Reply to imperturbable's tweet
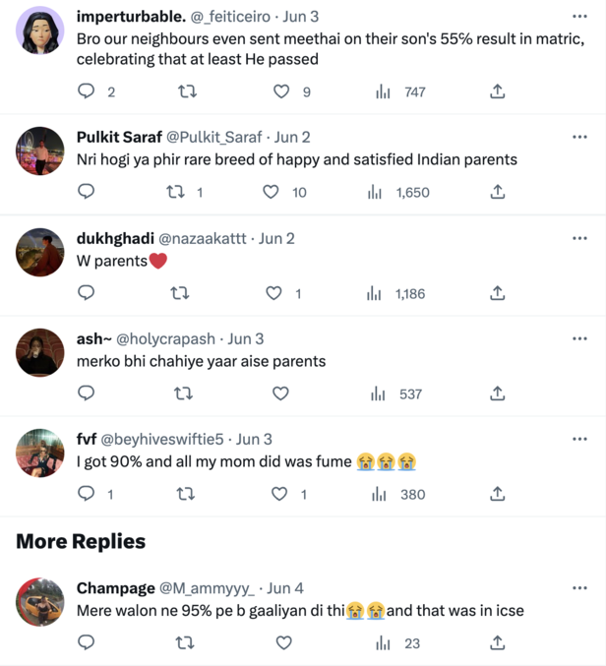The height and width of the screenshot is (666, 606). click(x=87, y=91)
